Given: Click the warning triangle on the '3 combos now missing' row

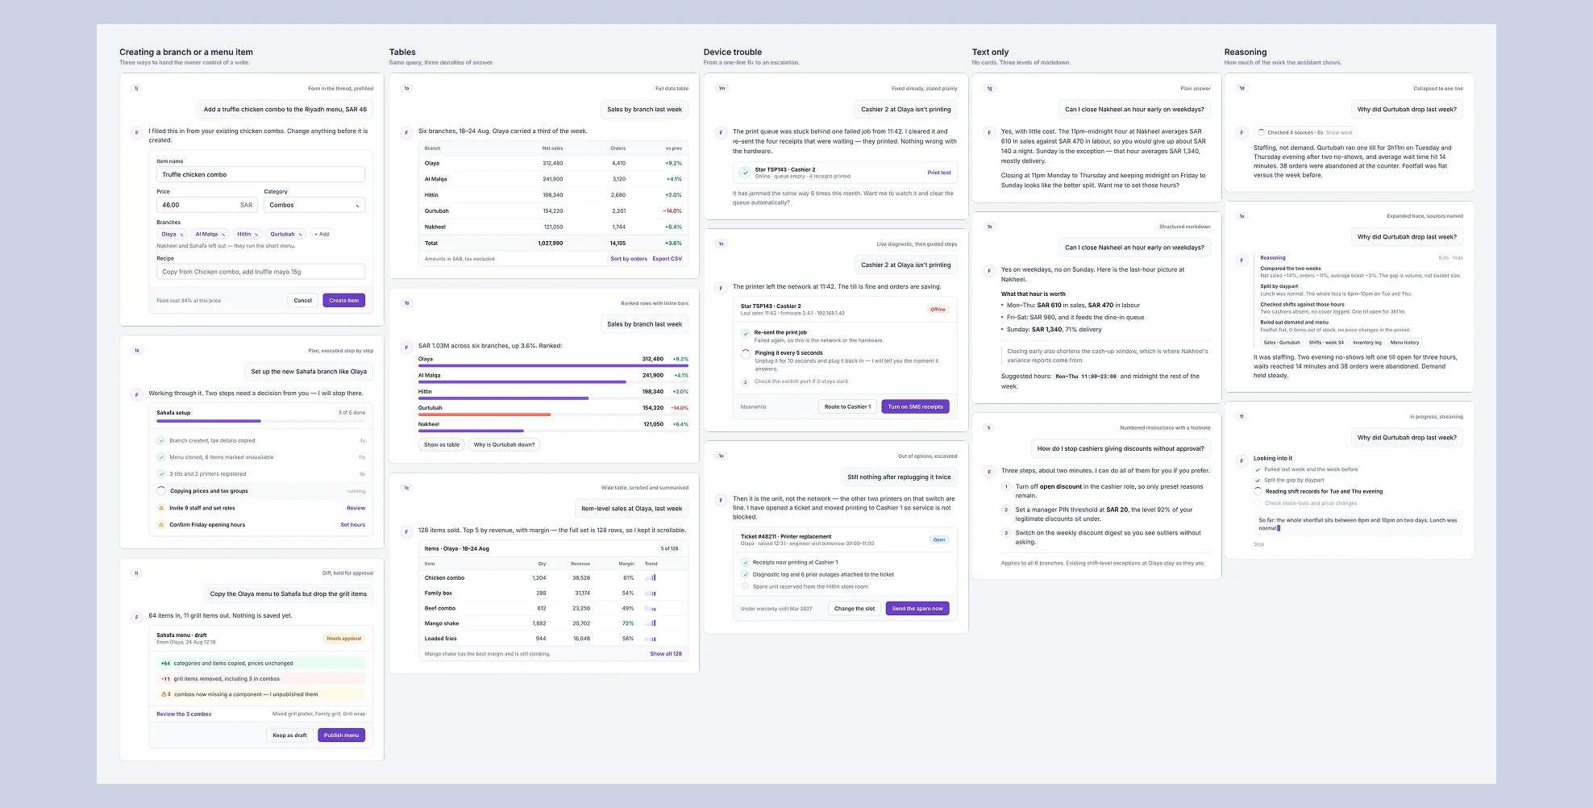Looking at the screenshot, I should click(164, 694).
